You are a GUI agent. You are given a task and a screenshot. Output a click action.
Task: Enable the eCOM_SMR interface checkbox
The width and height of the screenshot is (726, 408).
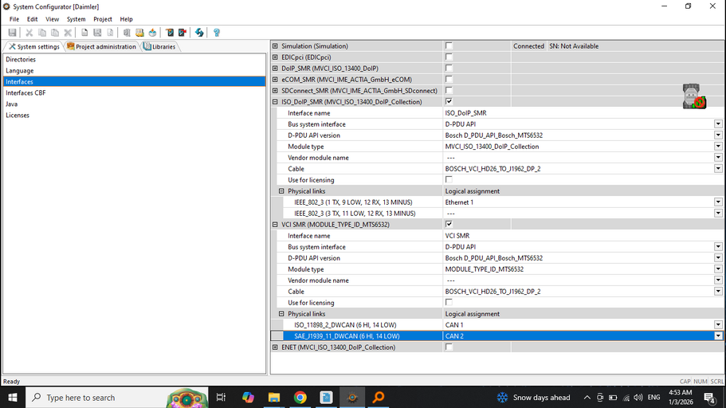(x=449, y=79)
